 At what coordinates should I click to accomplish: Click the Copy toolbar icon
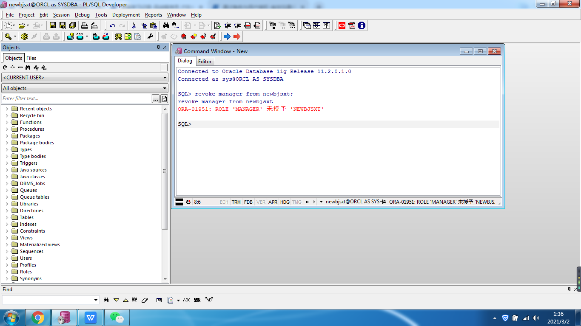click(x=144, y=25)
